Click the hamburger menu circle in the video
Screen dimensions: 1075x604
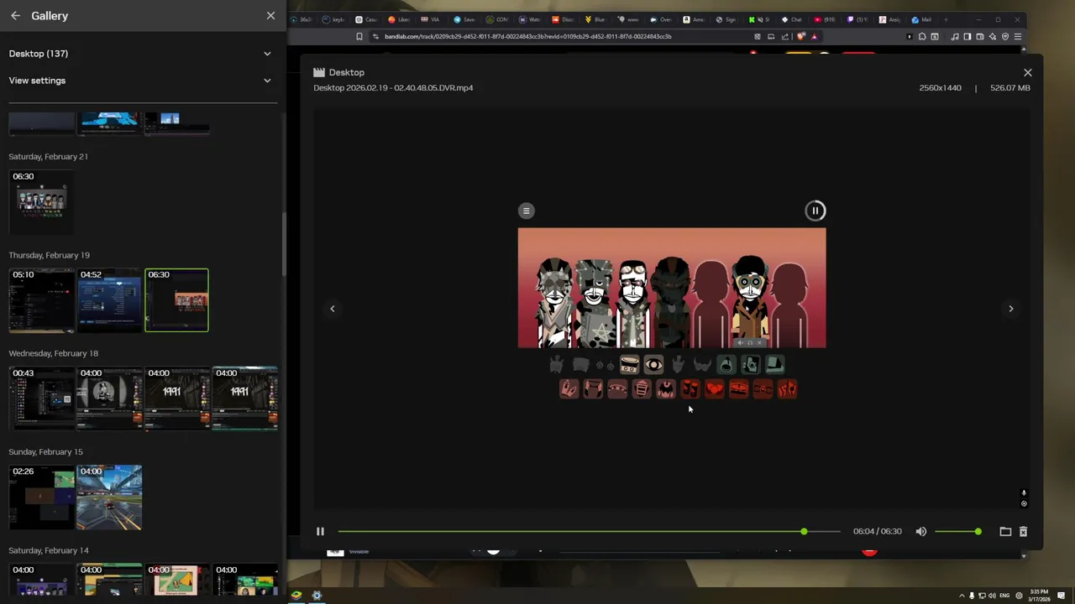coord(526,211)
